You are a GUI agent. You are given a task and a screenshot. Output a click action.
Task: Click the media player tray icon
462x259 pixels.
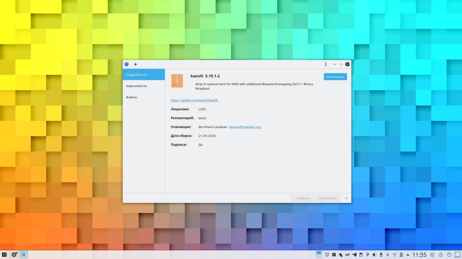401,255
